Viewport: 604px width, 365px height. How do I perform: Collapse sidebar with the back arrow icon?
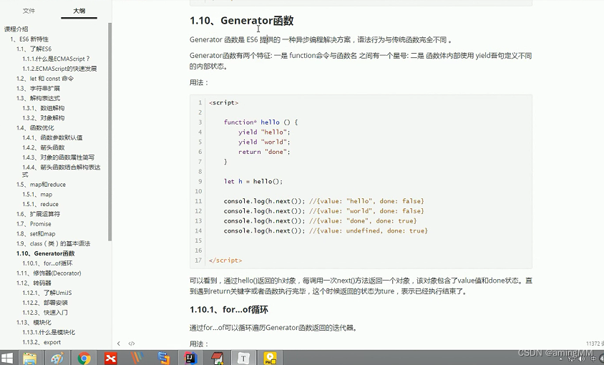[x=119, y=344]
